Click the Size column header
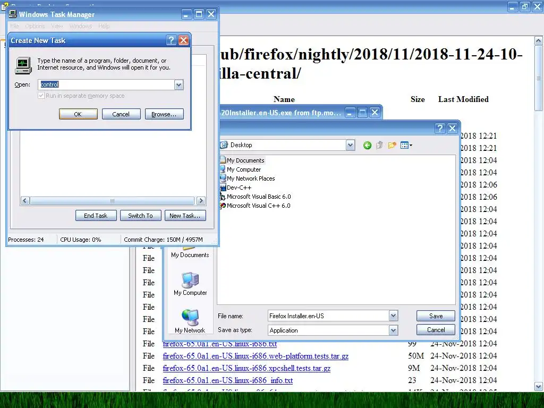 418,99
